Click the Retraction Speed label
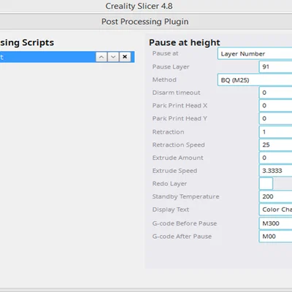Screen dimensions: 292x292 click(x=178, y=145)
